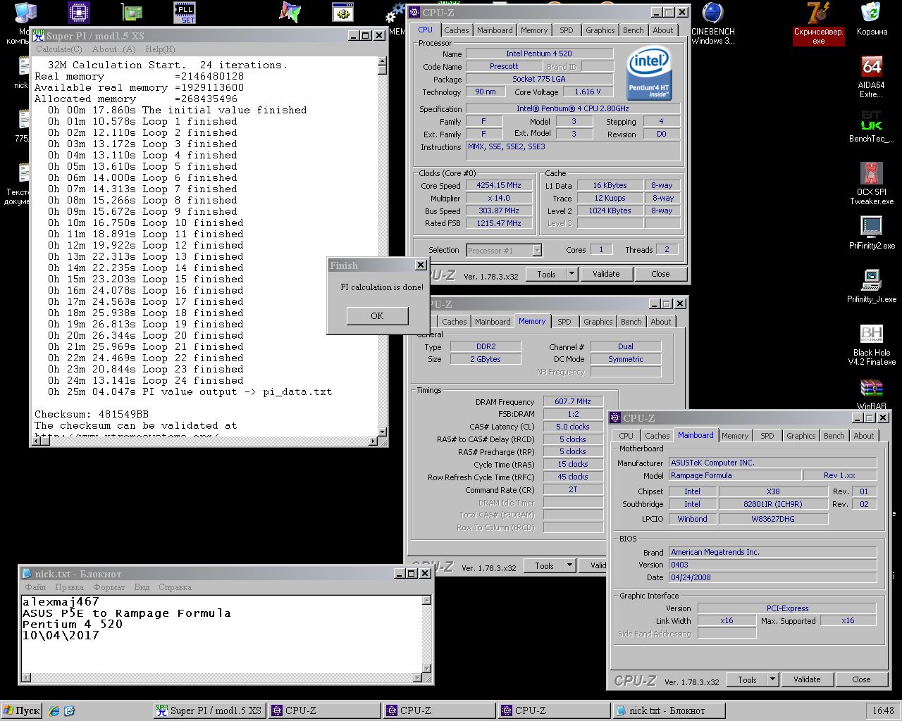Confirm PI calculation dialog with OK
The width and height of the screenshot is (902, 721).
click(377, 315)
